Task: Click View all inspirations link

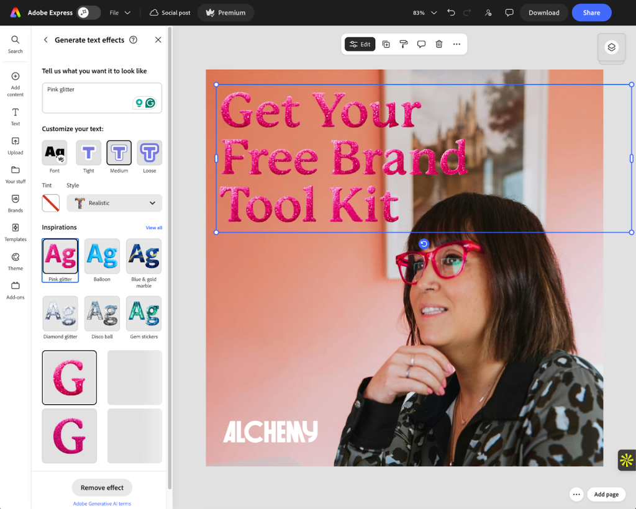Action: coord(154,228)
